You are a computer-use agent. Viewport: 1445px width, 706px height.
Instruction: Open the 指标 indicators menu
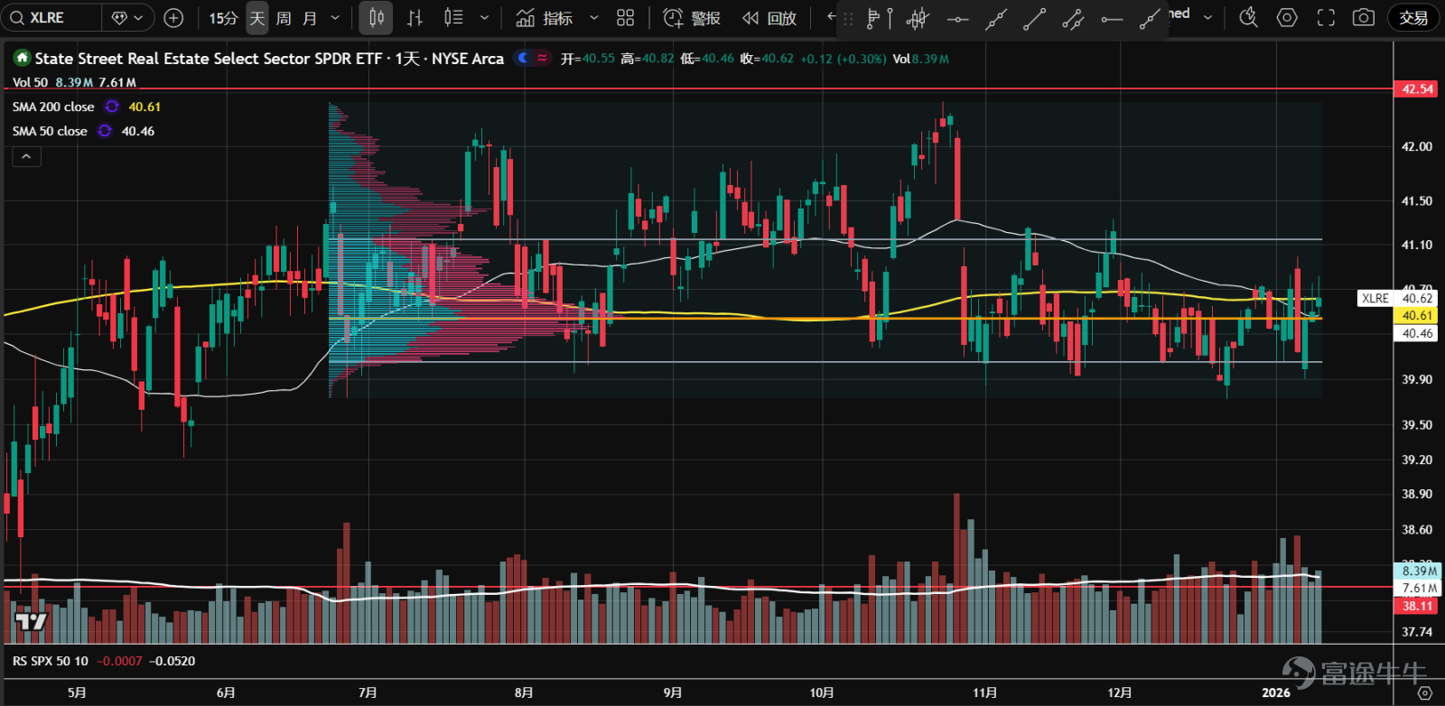(x=545, y=18)
